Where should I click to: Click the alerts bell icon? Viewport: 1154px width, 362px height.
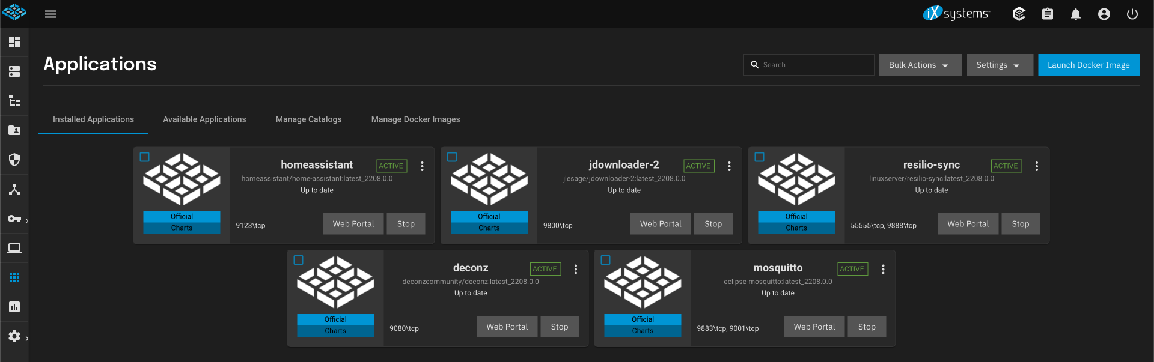(1076, 14)
